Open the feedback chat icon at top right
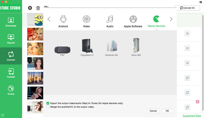Viewport: 204px width, 118px height. tap(201, 2)
